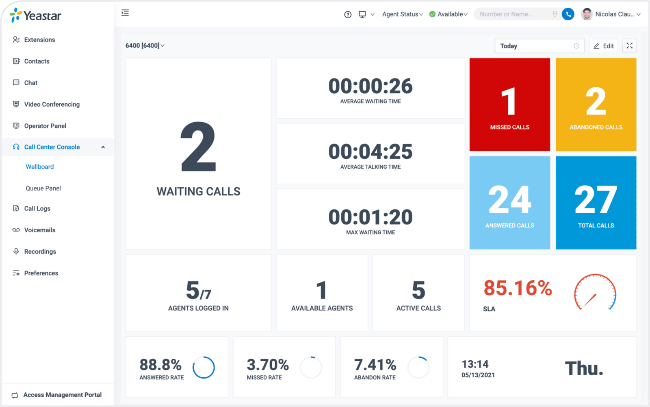Start a call using the blue phone button
Image resolution: width=650 pixels, height=407 pixels.
568,14
